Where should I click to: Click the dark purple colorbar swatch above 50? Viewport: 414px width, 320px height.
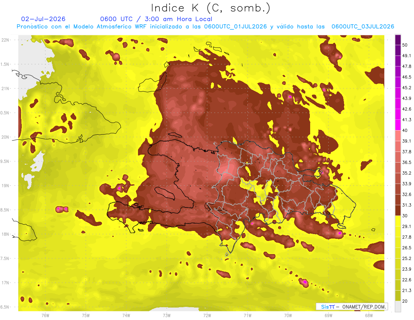pyautogui.click(x=398, y=40)
